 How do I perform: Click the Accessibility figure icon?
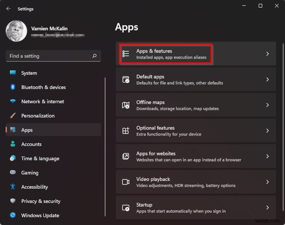[13, 186]
